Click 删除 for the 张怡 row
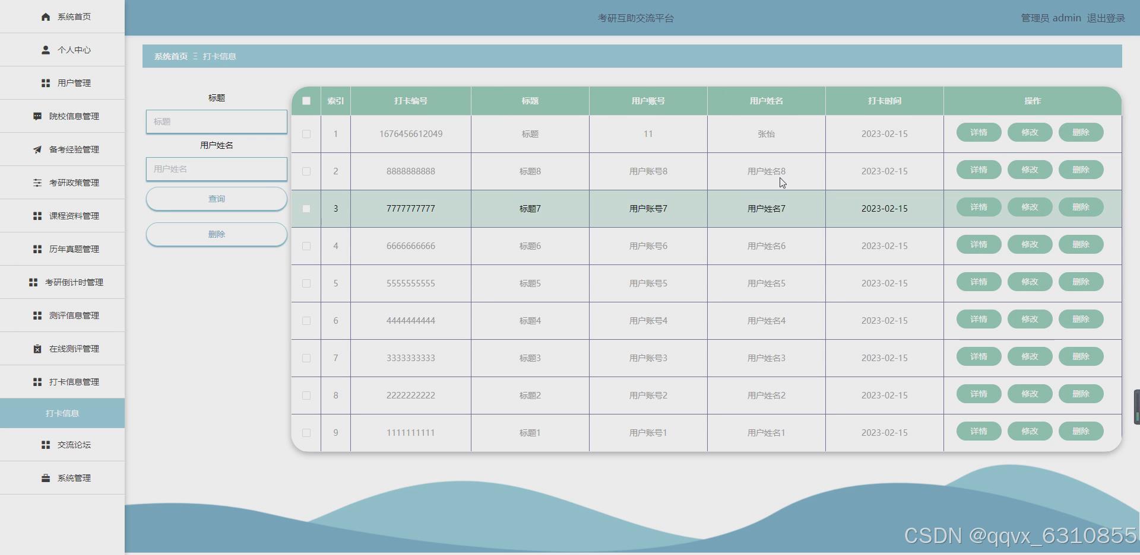 coord(1081,132)
